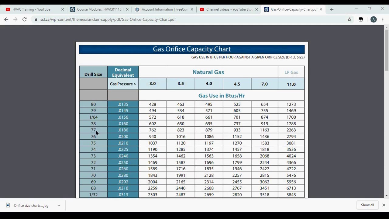The image size is (389, 219).
Task: Click the value 2257 in row 70
Action: (x=237, y=175)
